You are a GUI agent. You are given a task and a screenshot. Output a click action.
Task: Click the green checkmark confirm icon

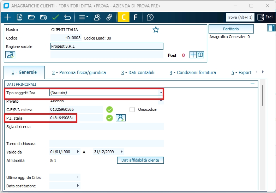(55, 17)
